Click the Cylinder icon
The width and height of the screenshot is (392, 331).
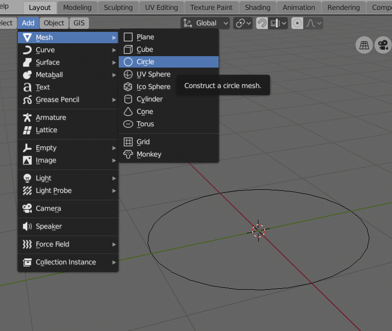pos(128,99)
